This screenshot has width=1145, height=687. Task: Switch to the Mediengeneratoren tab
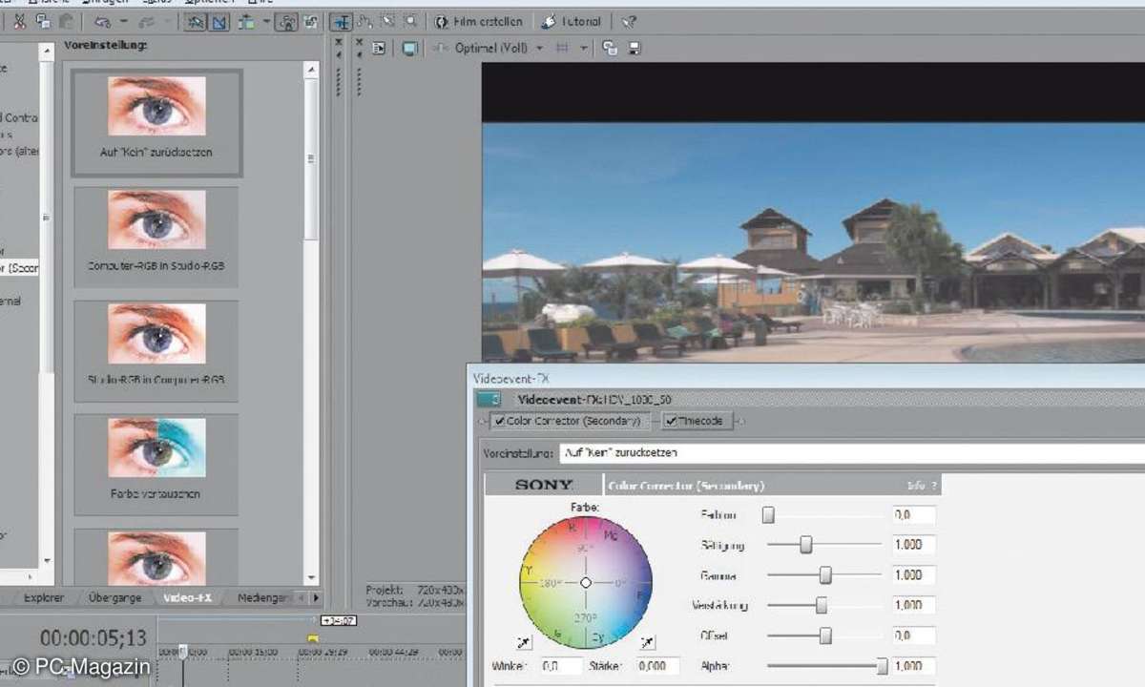(x=261, y=597)
